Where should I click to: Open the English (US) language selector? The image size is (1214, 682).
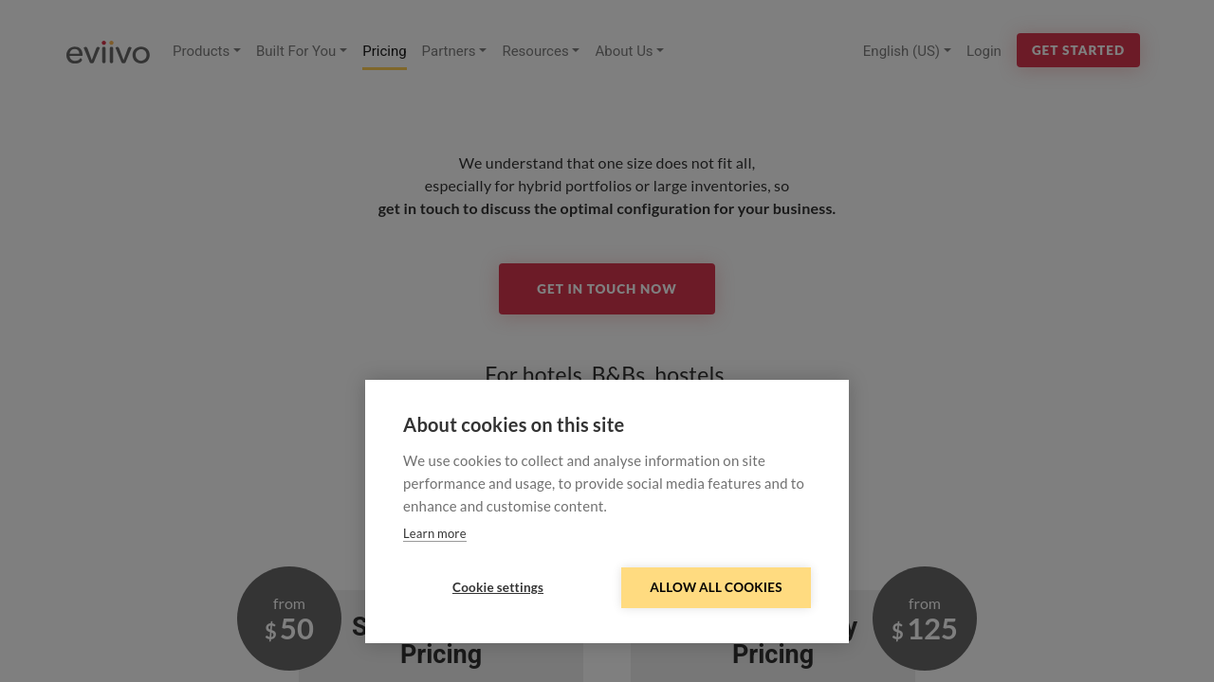[906, 51]
